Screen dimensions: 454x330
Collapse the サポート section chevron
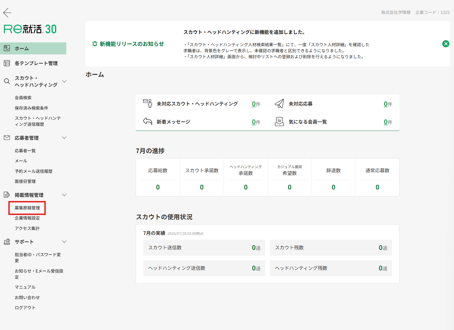64,242
